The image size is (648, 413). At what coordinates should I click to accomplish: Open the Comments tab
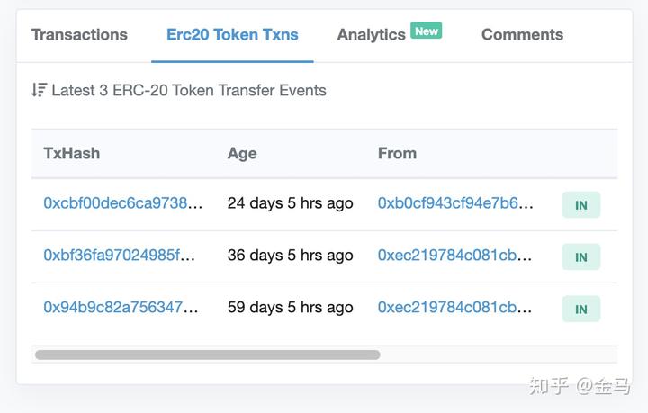(522, 35)
